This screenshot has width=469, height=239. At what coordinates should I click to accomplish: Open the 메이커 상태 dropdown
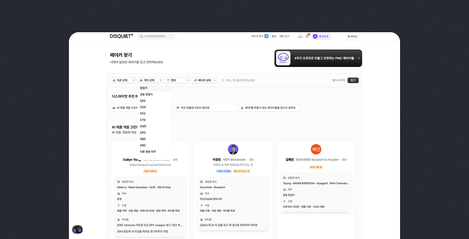coord(204,80)
